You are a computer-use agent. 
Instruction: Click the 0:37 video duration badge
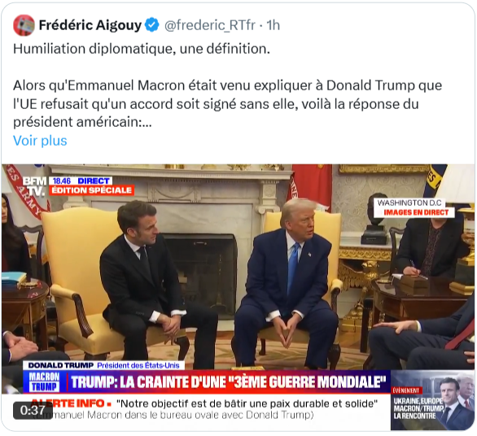click(x=33, y=411)
